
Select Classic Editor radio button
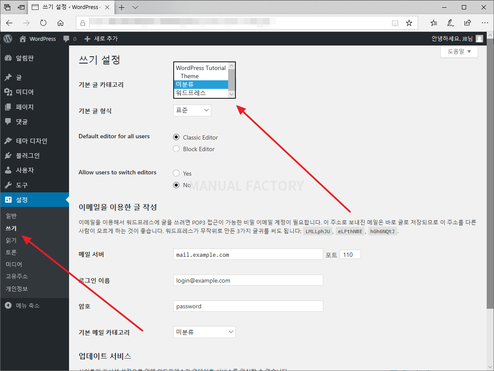point(176,137)
